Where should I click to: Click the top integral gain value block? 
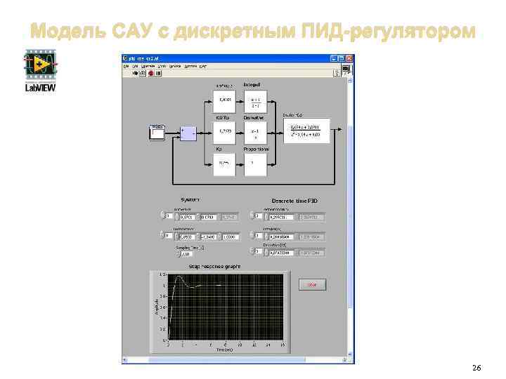coord(225,102)
